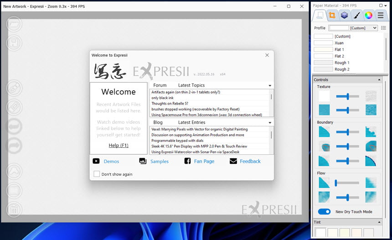Click the Open folder icon on canvas sidebar
The image size is (392, 240).
[x=14, y=24]
